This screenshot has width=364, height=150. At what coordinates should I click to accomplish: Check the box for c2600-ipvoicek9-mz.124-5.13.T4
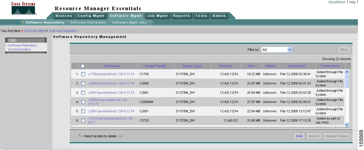click(83, 83)
